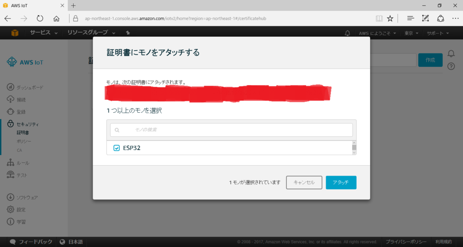The image size is (463, 247).
Task: Click the アタッチ button
Action: pos(341,183)
